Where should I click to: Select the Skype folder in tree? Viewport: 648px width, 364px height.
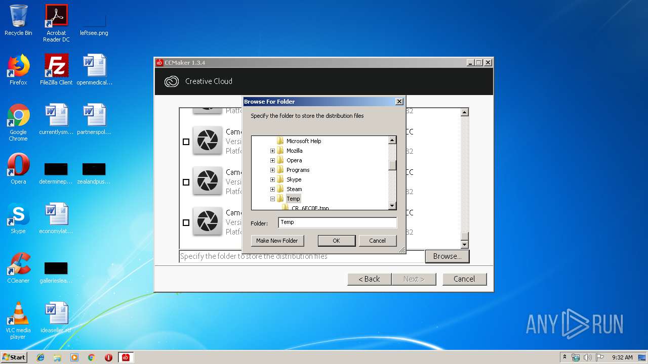(x=294, y=179)
